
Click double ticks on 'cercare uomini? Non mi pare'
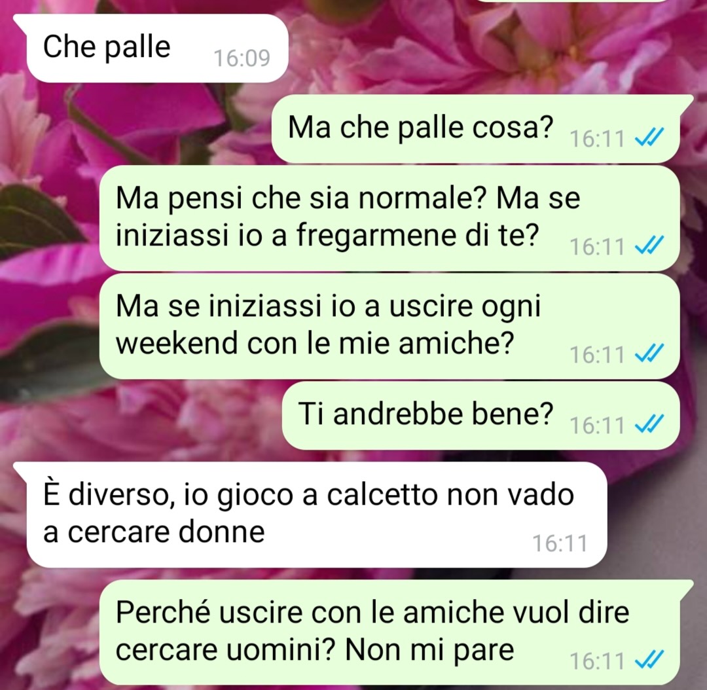(649, 660)
